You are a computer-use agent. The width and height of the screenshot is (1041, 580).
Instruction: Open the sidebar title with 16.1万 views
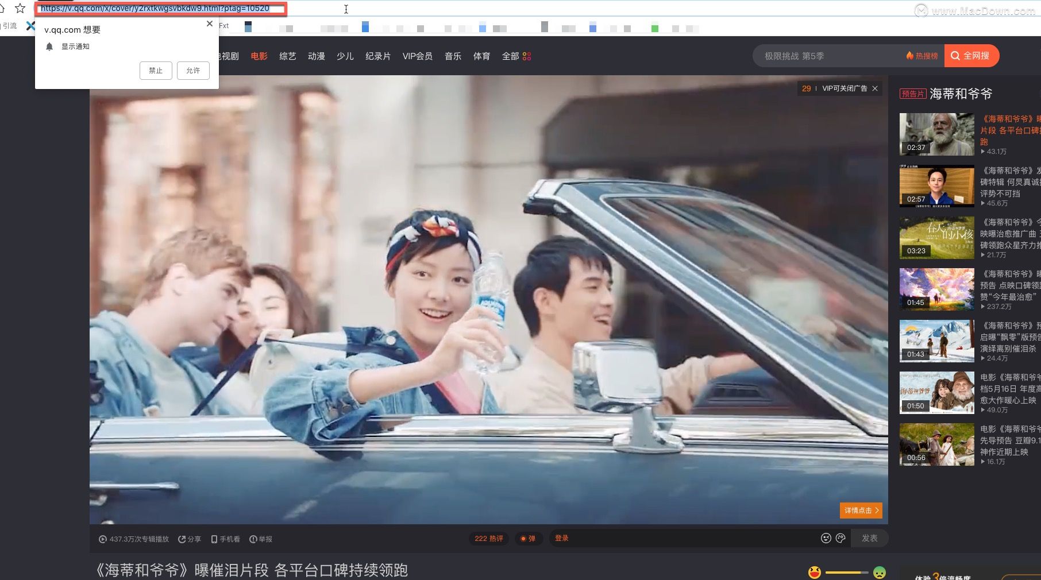1011,440
